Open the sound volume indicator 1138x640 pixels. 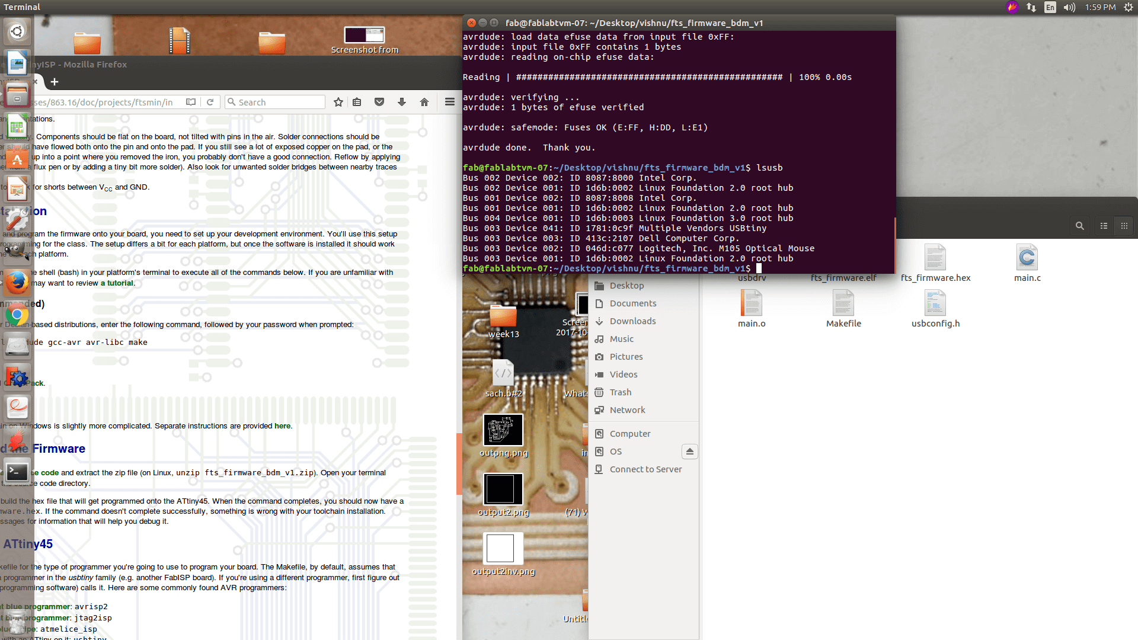click(1069, 7)
